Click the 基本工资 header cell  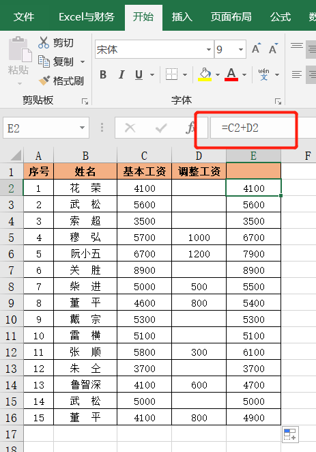tap(144, 171)
